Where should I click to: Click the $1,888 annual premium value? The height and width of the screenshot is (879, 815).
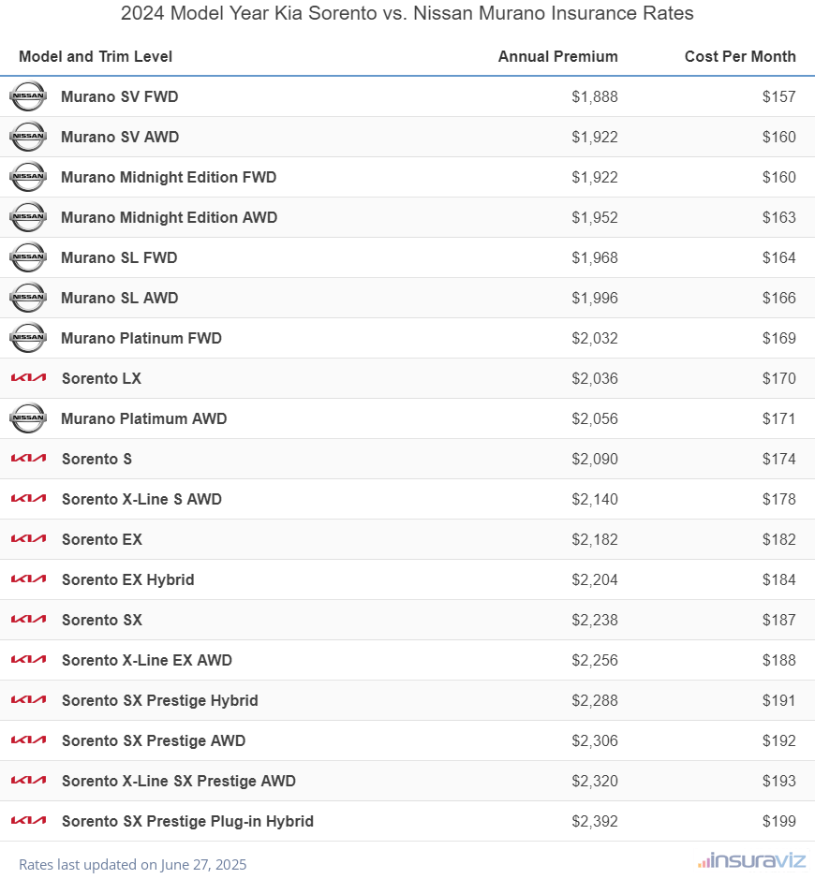pyautogui.click(x=595, y=97)
